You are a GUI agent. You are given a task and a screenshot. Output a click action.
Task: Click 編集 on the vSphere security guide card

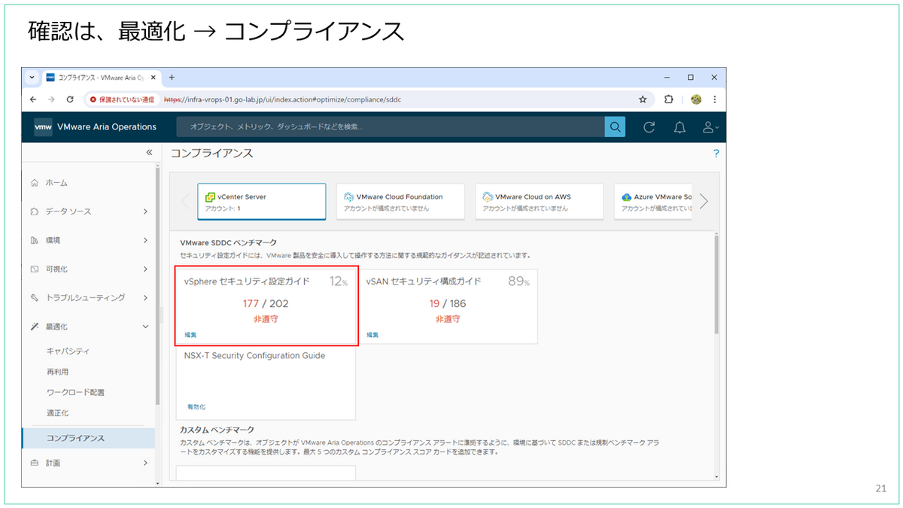point(190,335)
